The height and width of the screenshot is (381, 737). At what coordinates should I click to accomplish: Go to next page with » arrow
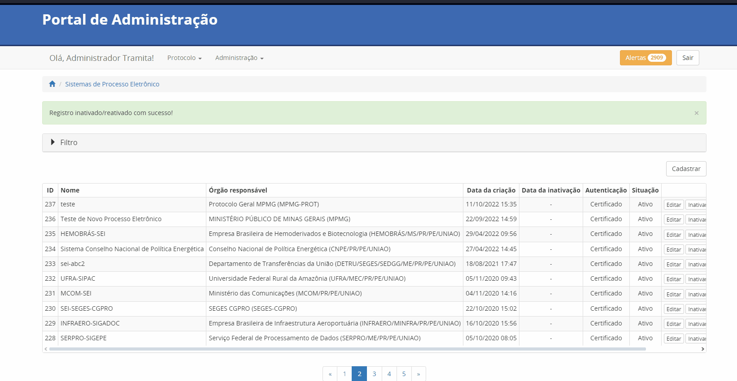(x=419, y=374)
